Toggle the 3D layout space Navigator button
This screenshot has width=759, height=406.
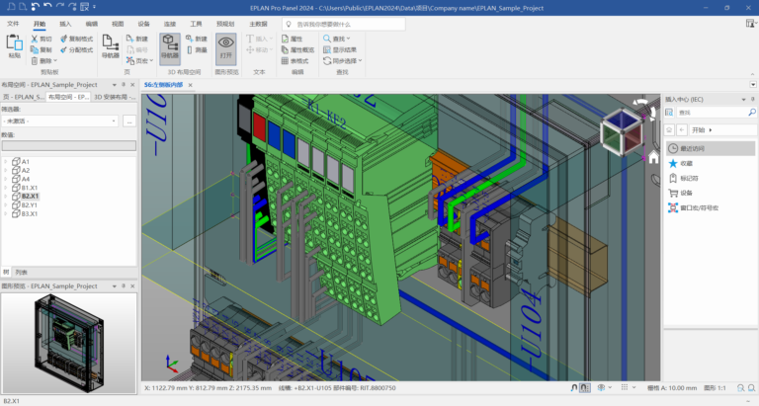click(x=170, y=47)
